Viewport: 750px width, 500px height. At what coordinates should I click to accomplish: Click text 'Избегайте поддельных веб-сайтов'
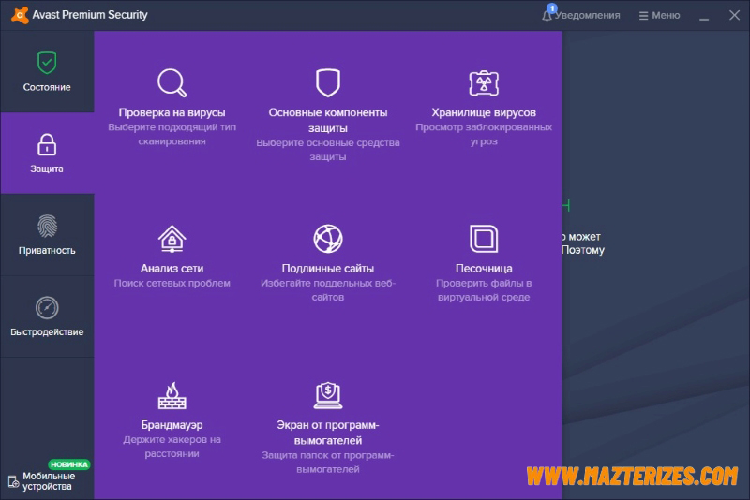pyautogui.click(x=327, y=290)
